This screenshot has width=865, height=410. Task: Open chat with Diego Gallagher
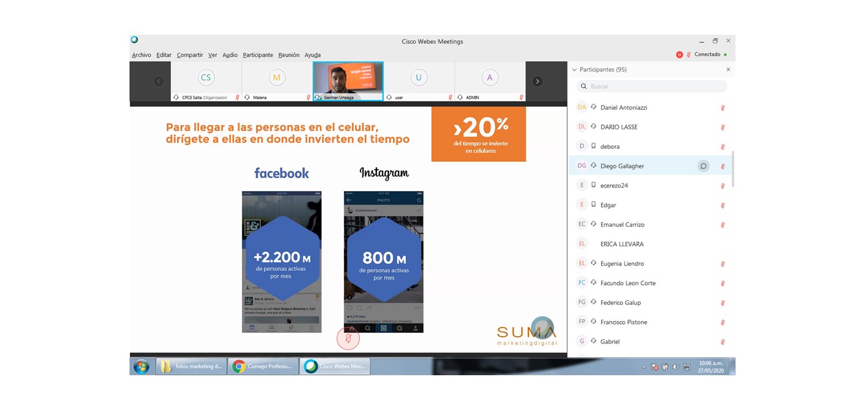coord(704,166)
